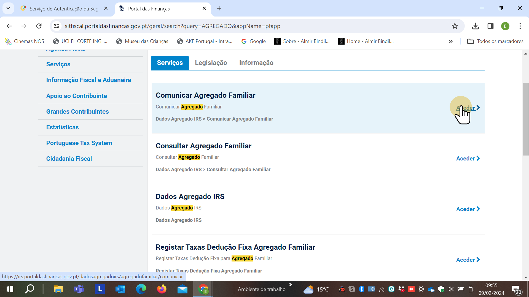Open the Chrome three-dot menu
Image resolution: width=529 pixels, height=297 pixels.
(520, 26)
